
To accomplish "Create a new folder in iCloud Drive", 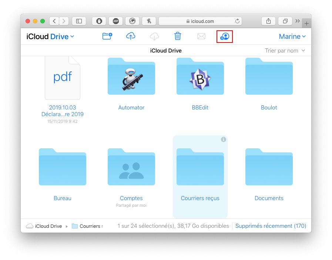I will pos(107,36).
